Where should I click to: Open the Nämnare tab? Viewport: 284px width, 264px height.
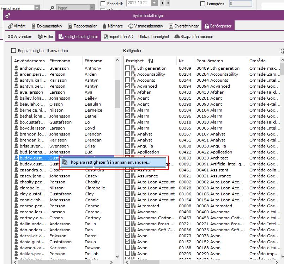coord(113,26)
